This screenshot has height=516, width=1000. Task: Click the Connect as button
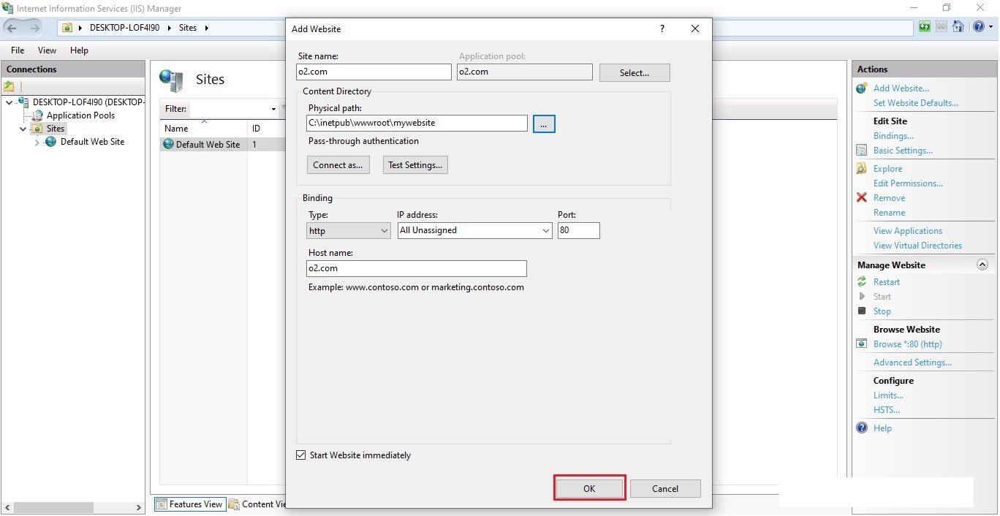pyautogui.click(x=338, y=164)
